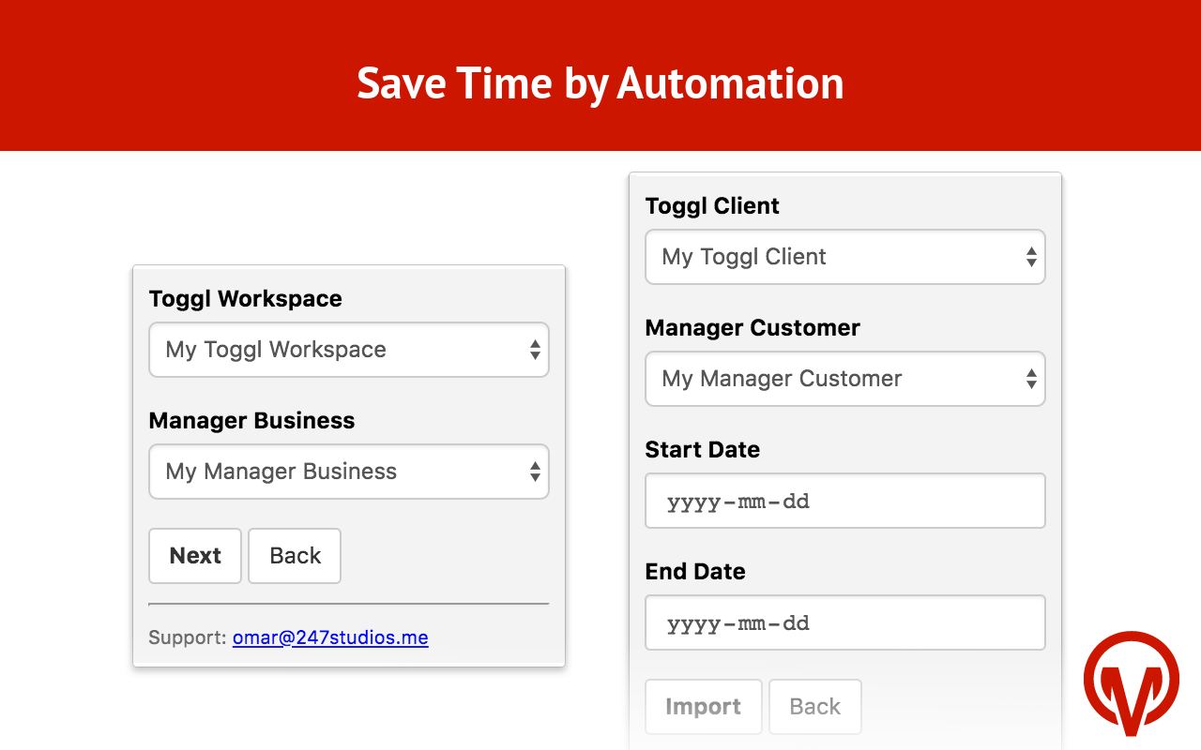
Task: Expand the My Toggl Client dropdown
Action: [x=845, y=257]
